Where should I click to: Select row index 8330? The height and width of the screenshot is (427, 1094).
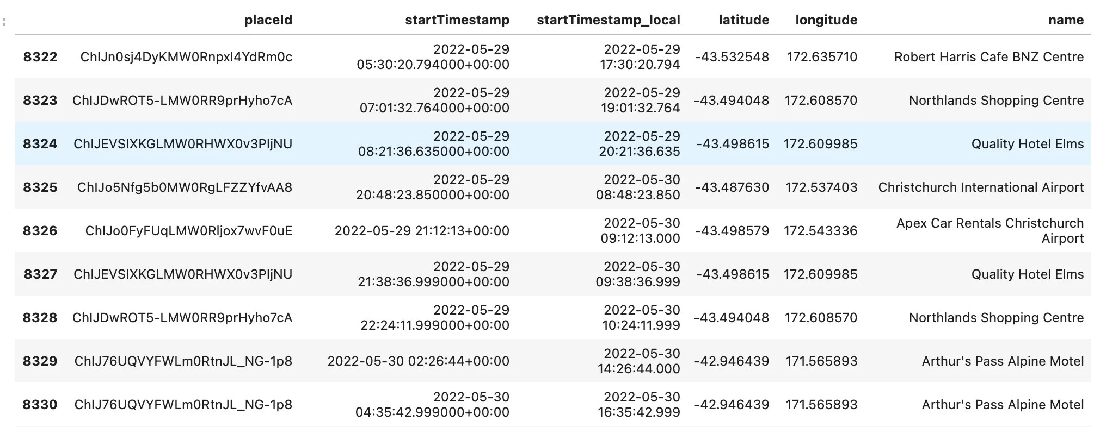(40, 405)
